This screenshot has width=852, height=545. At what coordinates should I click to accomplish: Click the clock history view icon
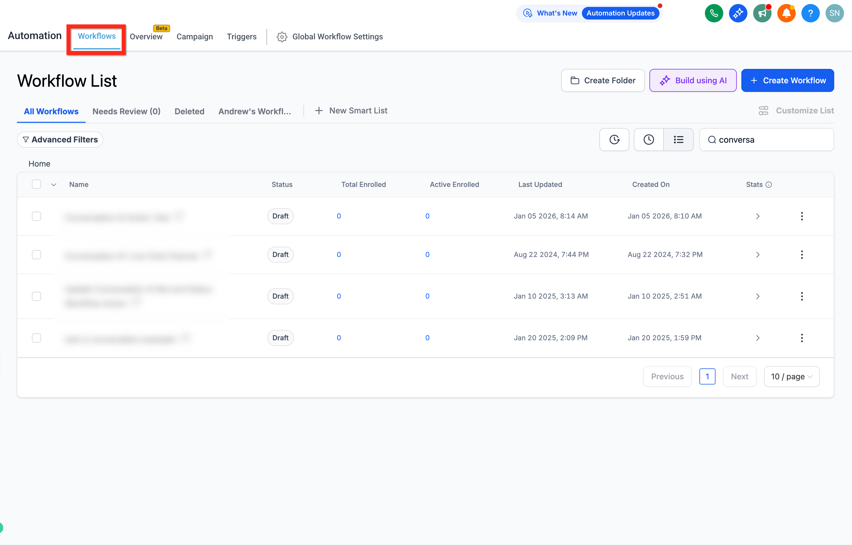pyautogui.click(x=648, y=140)
